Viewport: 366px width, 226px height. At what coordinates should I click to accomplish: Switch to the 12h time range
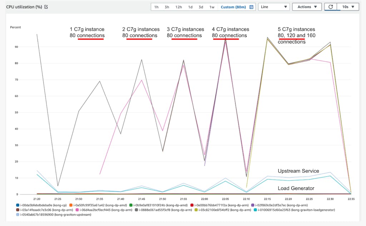(178, 7)
